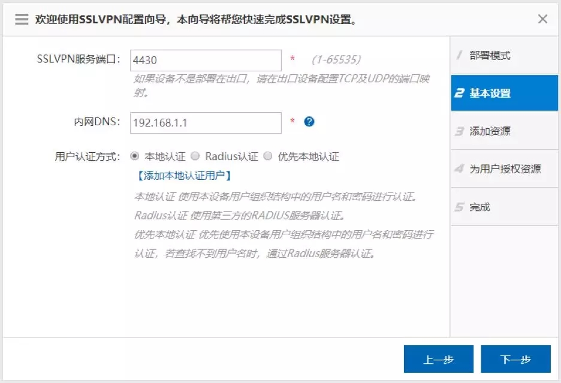
Task: Focus the SSLVPN服务端口 input field
Action: point(206,60)
